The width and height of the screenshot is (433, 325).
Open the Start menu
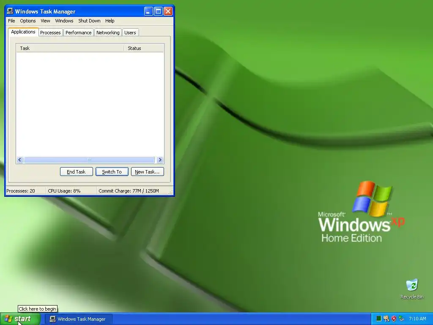[20, 319]
